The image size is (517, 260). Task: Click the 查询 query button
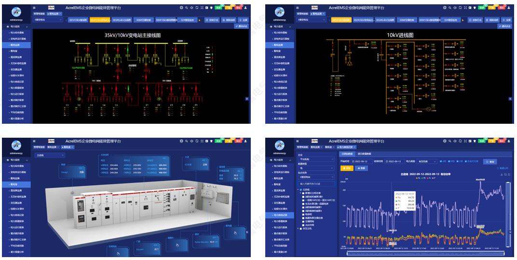point(489,161)
